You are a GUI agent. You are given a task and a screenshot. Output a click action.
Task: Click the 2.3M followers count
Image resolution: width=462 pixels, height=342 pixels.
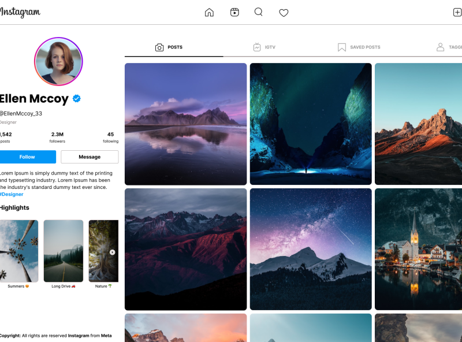(x=57, y=137)
